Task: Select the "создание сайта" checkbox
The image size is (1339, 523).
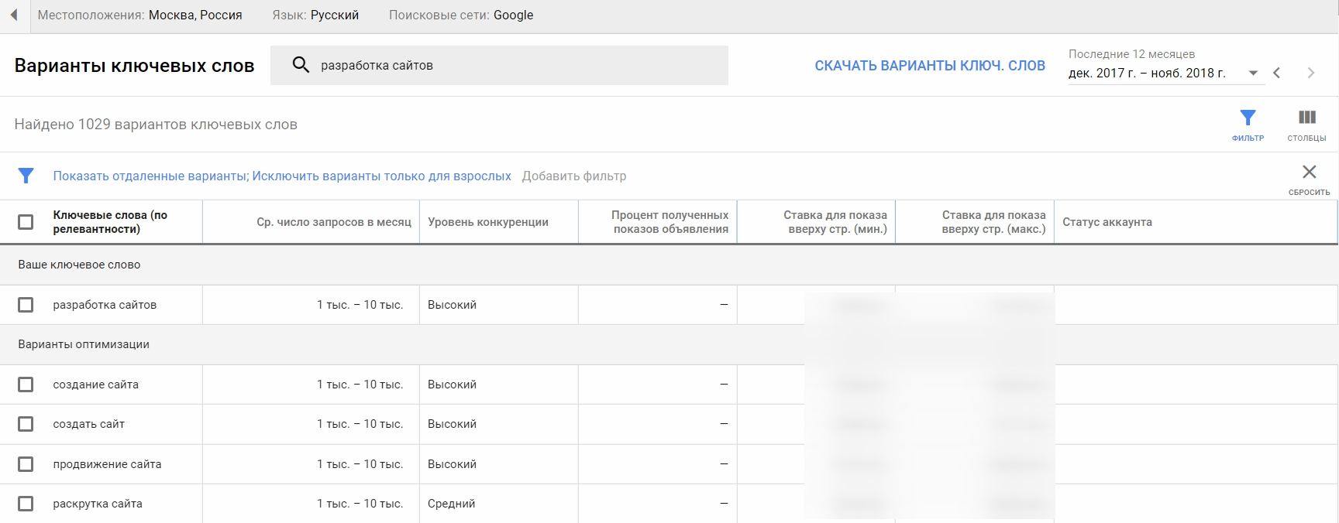Action: point(26,385)
